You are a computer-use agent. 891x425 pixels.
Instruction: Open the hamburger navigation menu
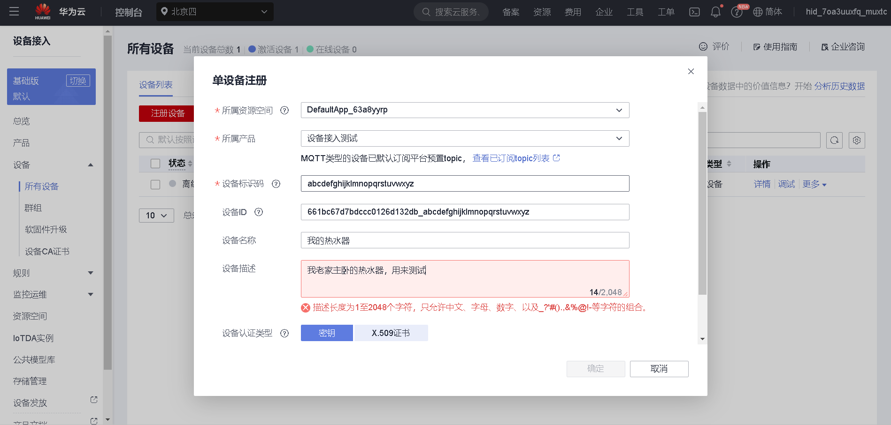[x=14, y=12]
